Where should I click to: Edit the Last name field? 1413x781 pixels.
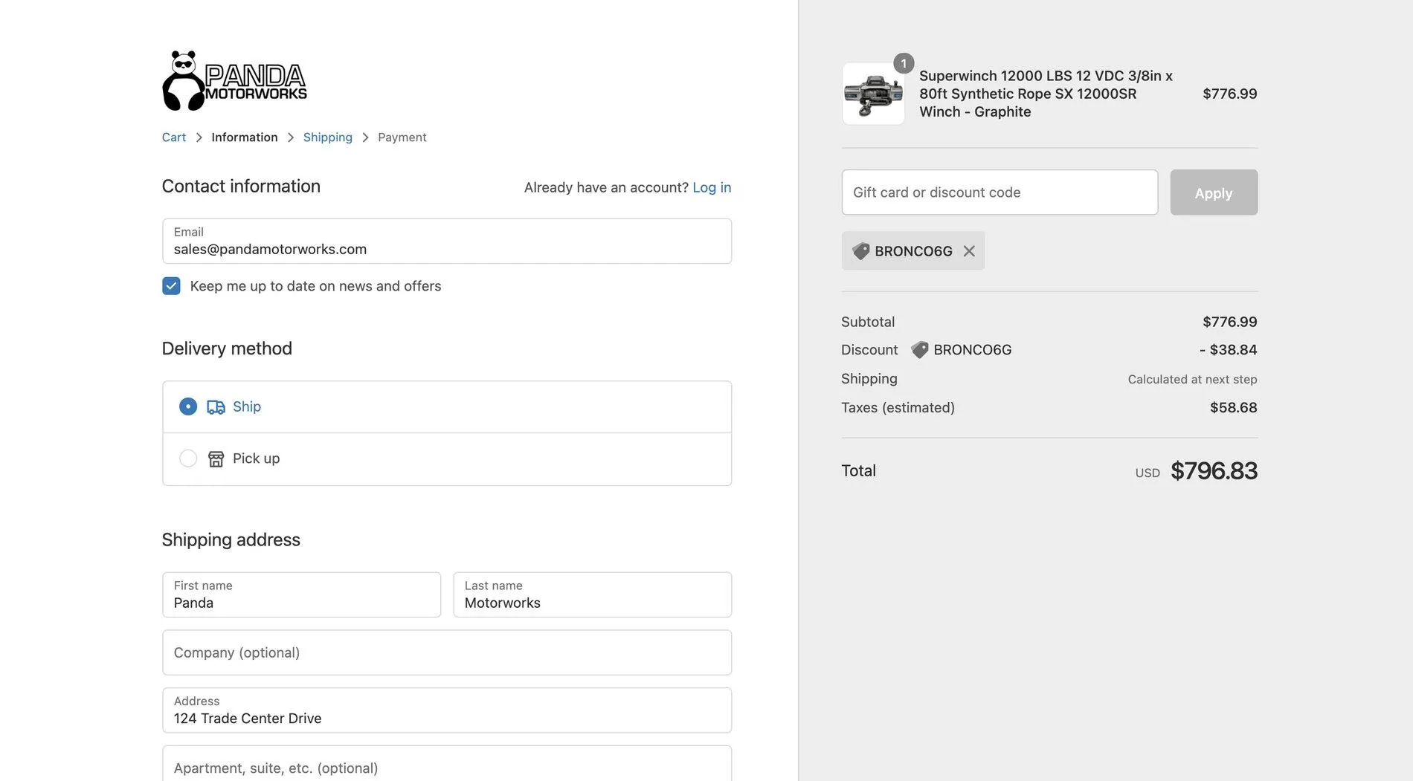[593, 594]
